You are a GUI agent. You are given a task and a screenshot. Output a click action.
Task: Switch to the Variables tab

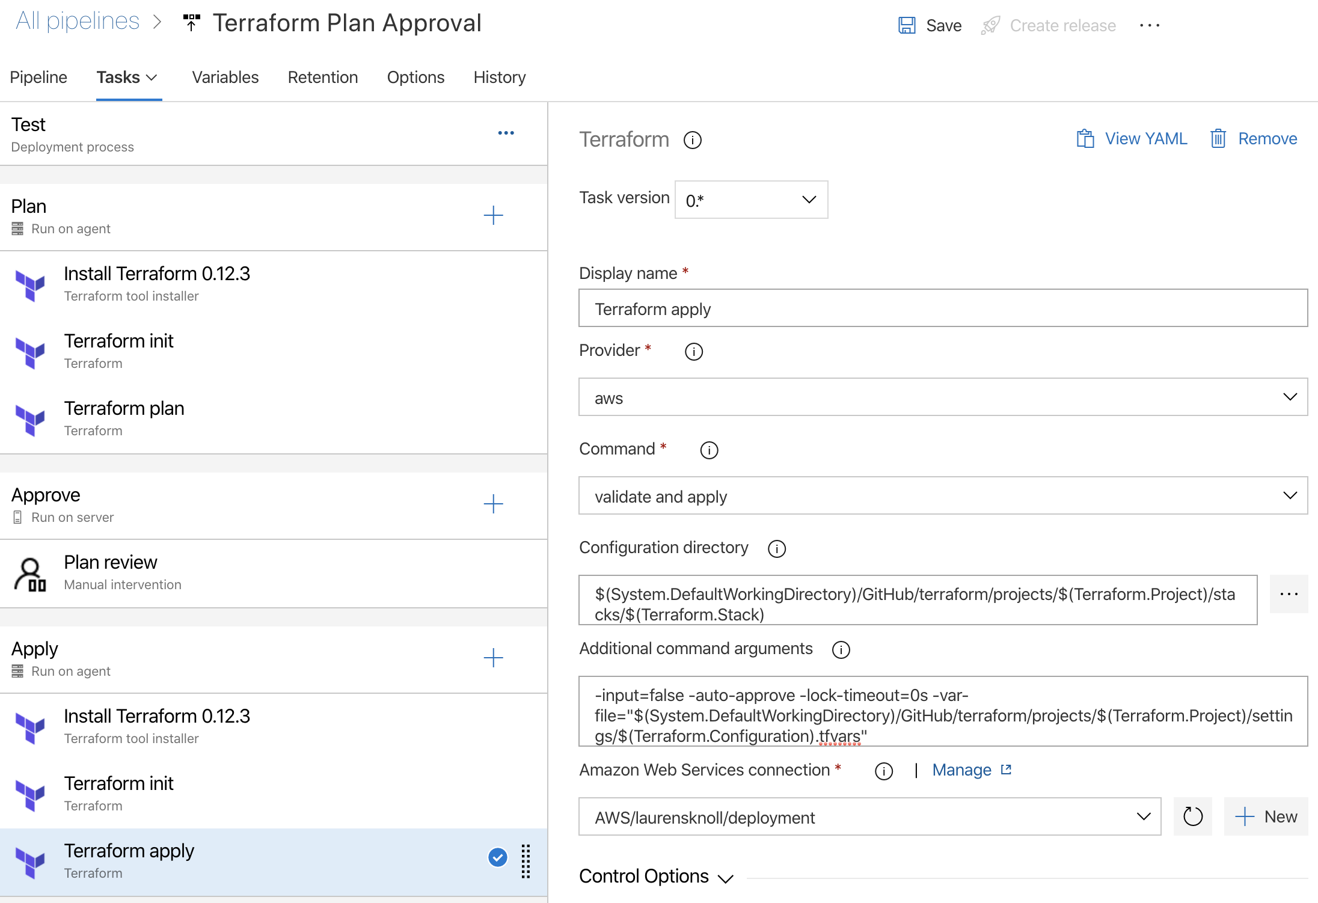pyautogui.click(x=225, y=77)
